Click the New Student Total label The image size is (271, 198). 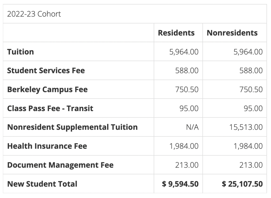point(42,184)
